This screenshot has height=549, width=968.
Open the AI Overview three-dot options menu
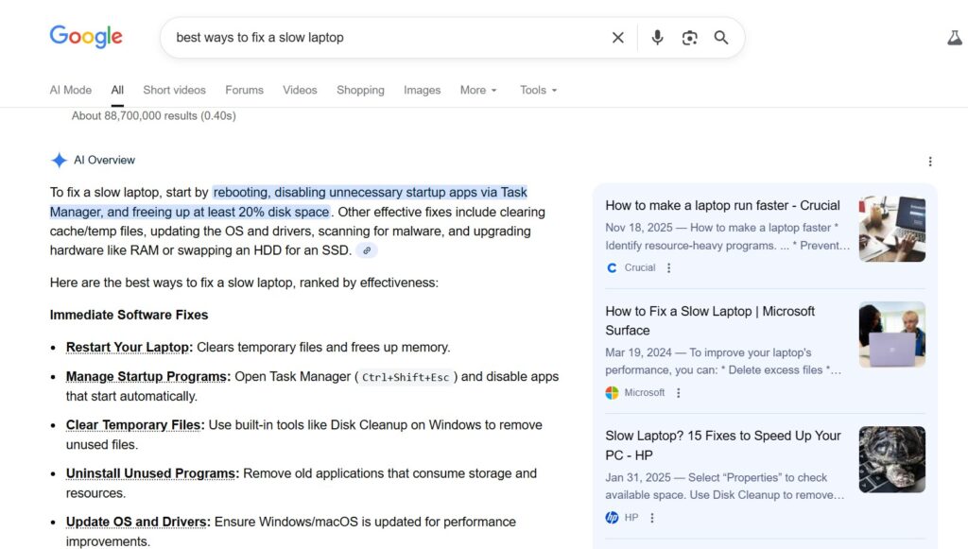[x=930, y=161]
